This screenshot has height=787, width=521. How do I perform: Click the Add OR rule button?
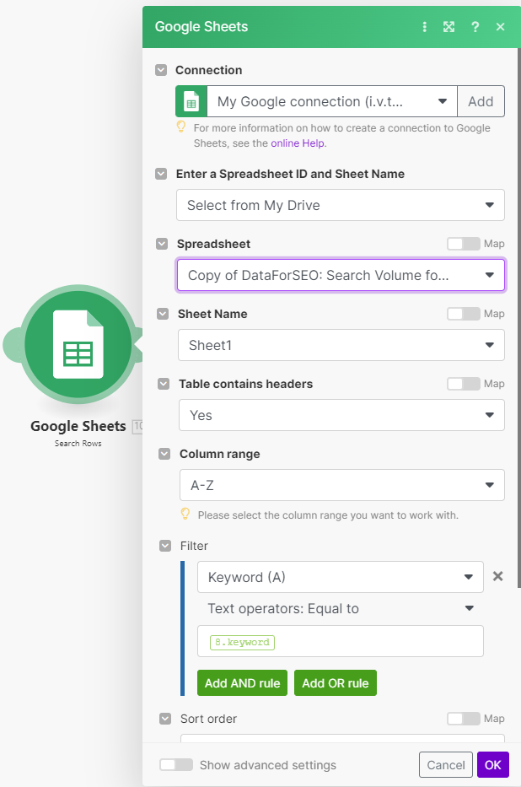pyautogui.click(x=336, y=683)
